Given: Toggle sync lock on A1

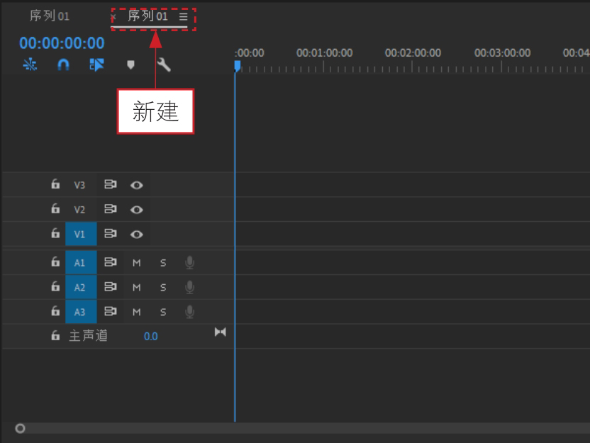Looking at the screenshot, I should tap(110, 262).
